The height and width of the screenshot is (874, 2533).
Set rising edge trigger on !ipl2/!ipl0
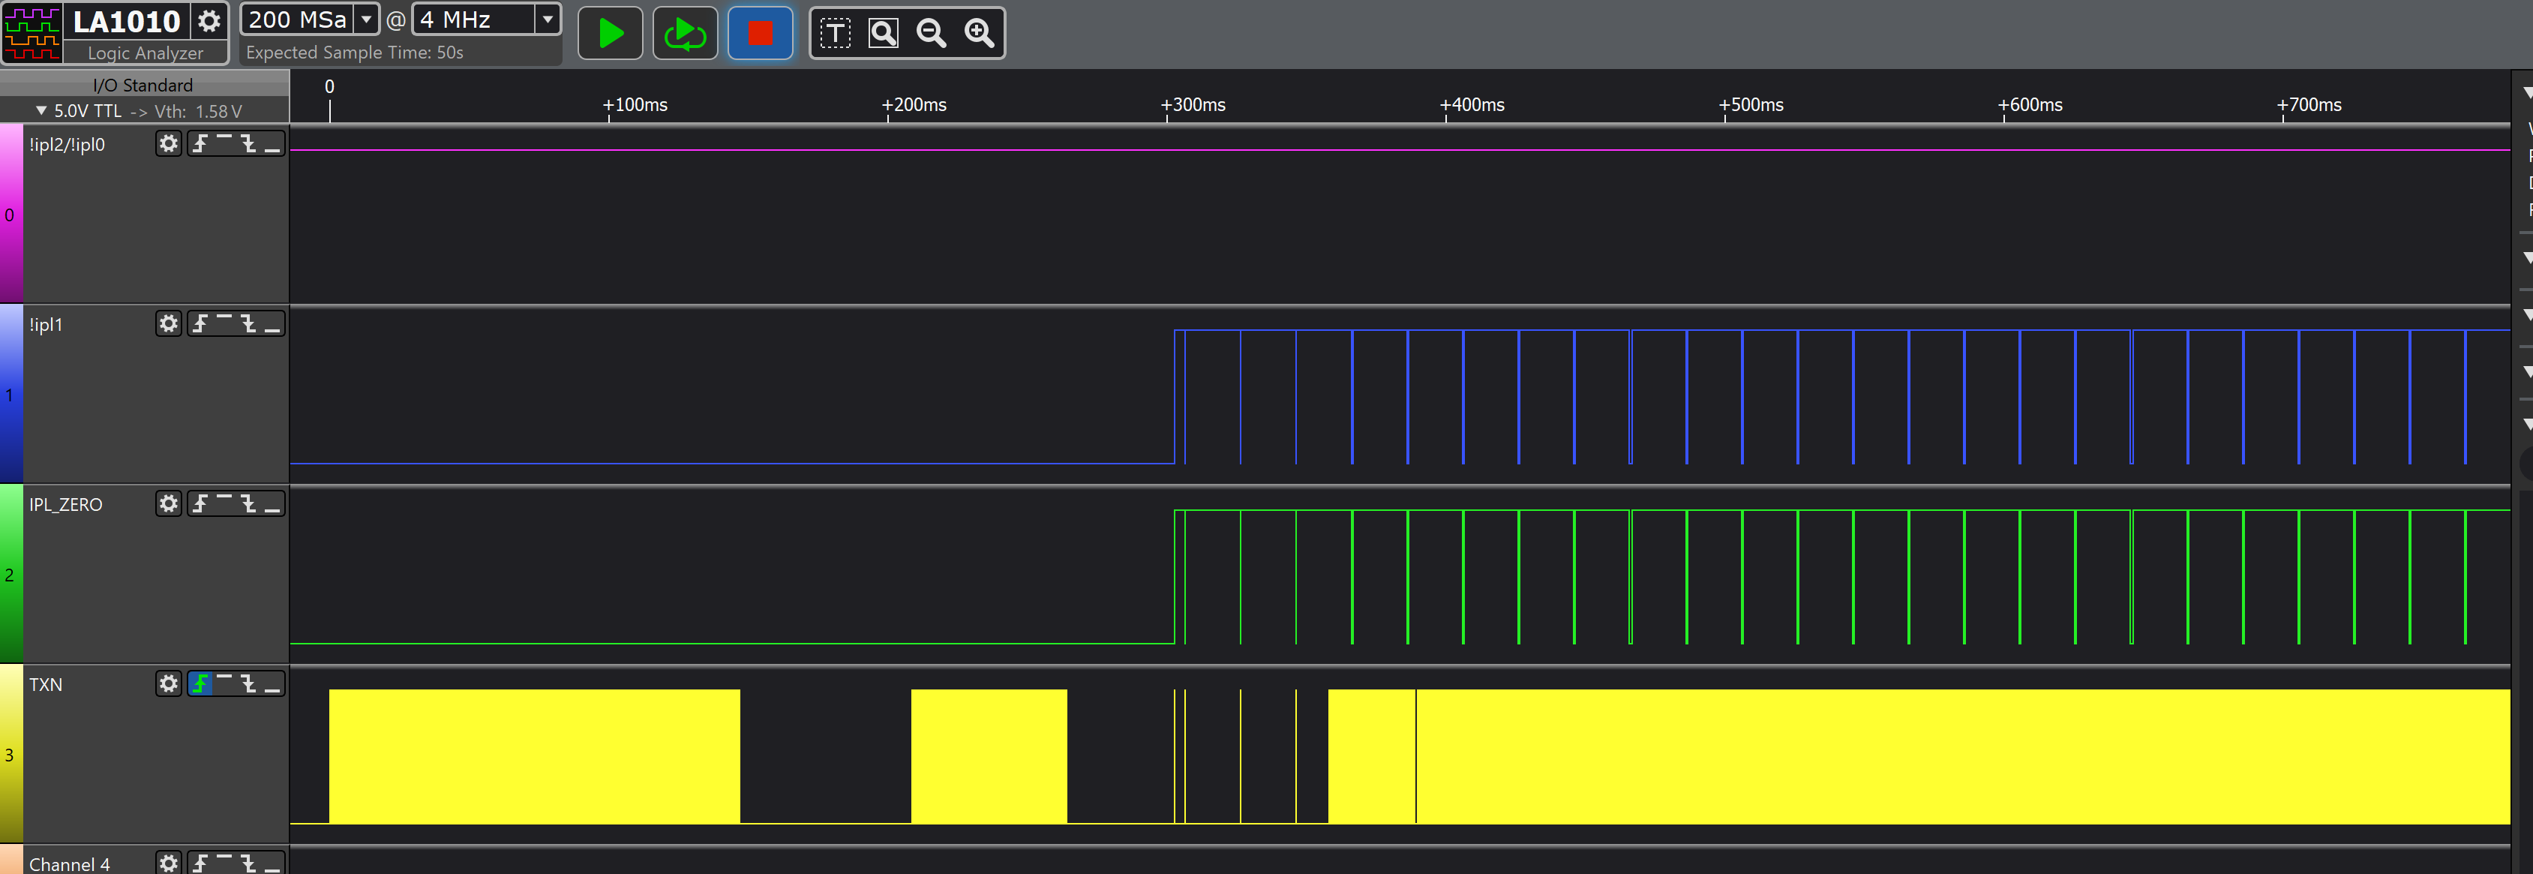coord(200,143)
